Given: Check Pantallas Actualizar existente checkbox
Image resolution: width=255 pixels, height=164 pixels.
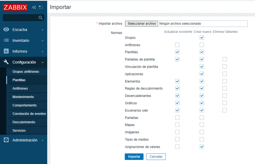Looking at the screenshot, I should click(177, 118).
